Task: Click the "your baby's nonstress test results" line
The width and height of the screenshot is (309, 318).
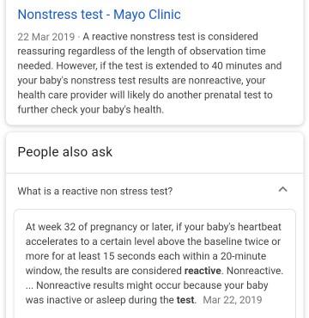Action: coord(142,80)
